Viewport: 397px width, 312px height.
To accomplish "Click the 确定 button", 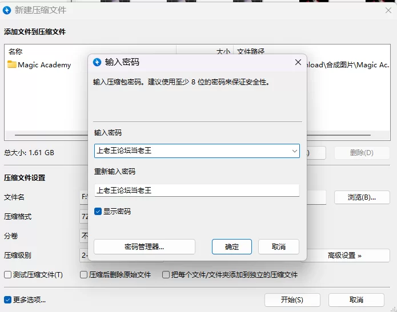I will (232, 246).
